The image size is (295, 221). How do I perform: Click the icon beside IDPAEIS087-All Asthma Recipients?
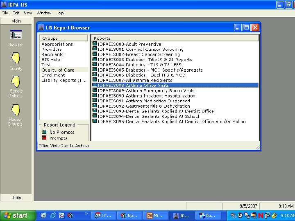[95, 80]
